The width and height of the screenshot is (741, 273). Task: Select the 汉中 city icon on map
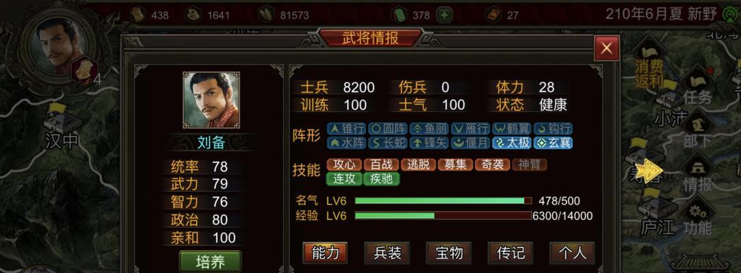click(x=59, y=126)
